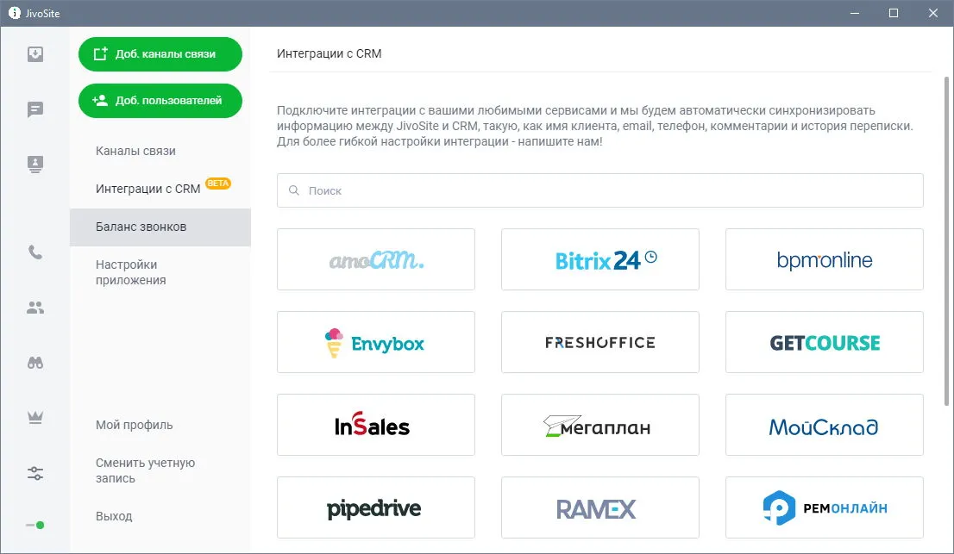Image resolution: width=954 pixels, height=554 pixels.
Task: Open 'Настройки приложения' in the side menu
Action: pos(130,272)
